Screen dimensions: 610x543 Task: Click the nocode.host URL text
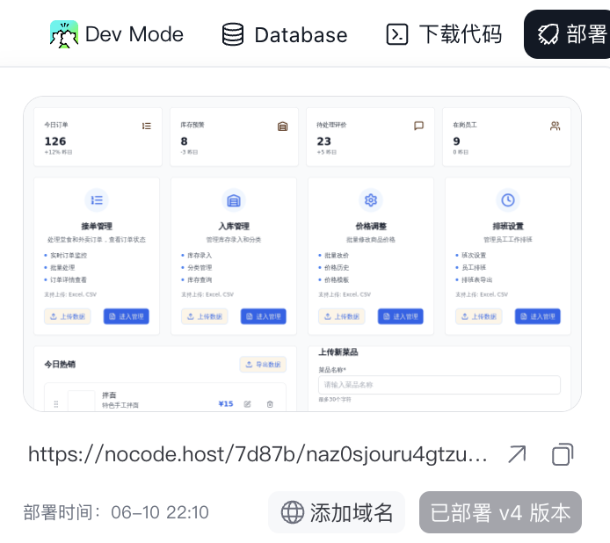pyautogui.click(x=258, y=454)
